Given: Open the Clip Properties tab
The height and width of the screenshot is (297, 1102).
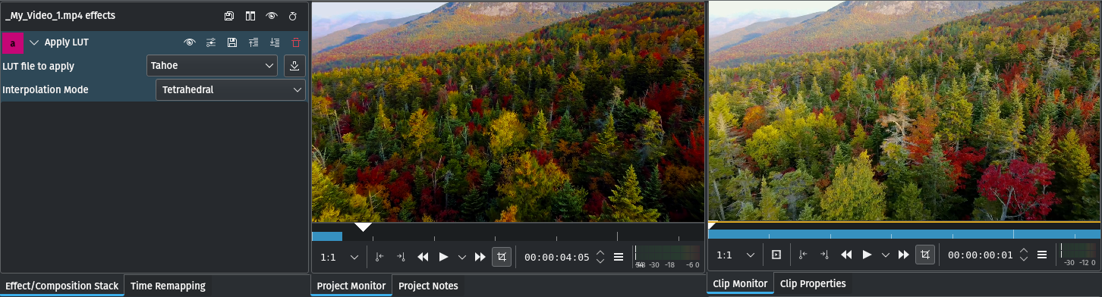Looking at the screenshot, I should pos(813,284).
